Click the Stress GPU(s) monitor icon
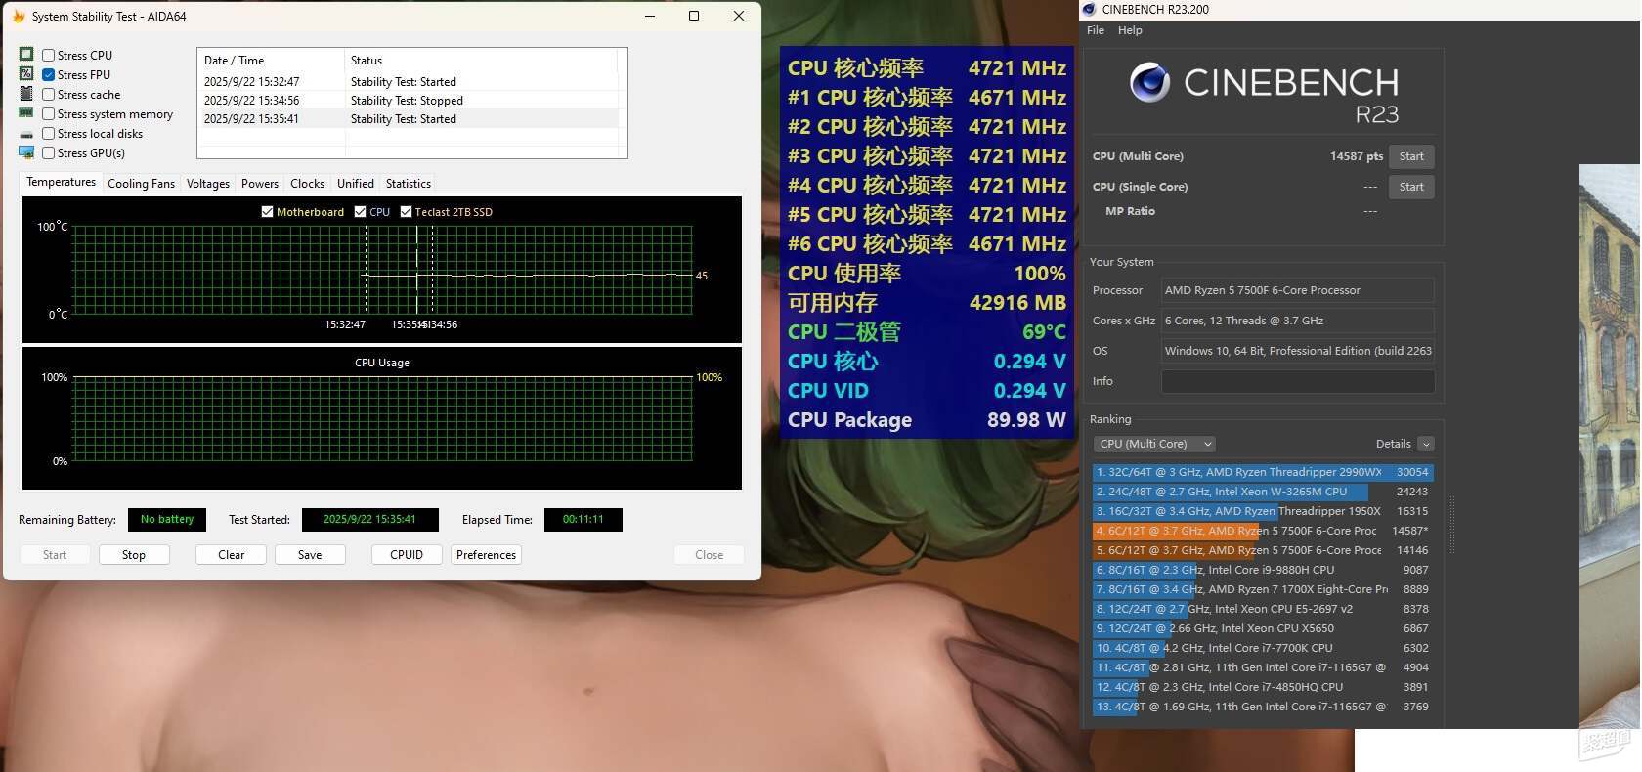 (x=26, y=152)
